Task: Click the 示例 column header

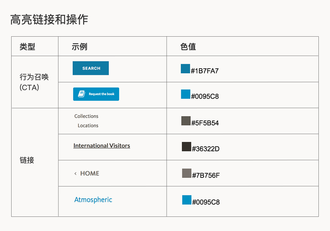Action: (80, 47)
